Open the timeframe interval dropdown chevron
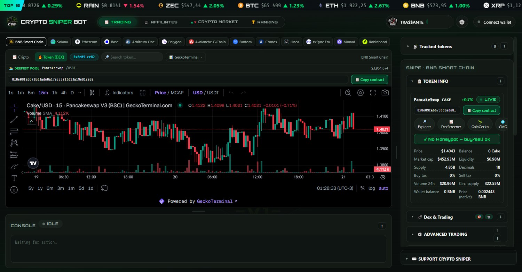Screen dimensions: 522x272 pos(80,93)
